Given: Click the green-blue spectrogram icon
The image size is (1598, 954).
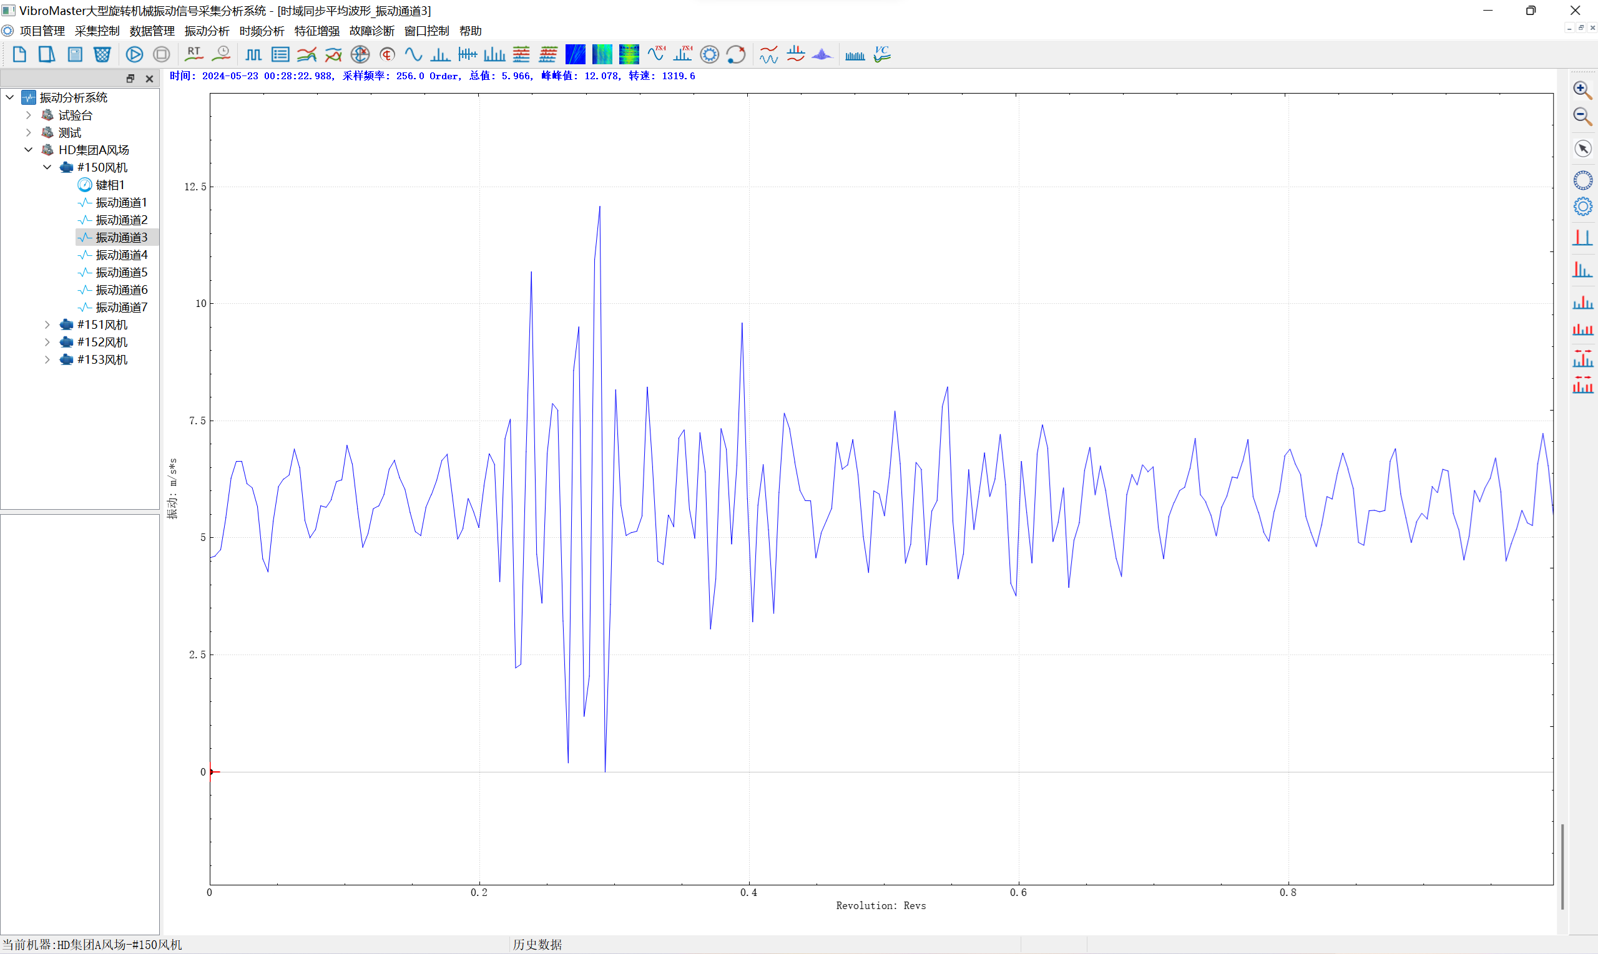Looking at the screenshot, I should 602,55.
